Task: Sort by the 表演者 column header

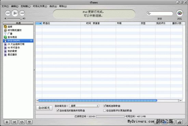Action: click(x=104, y=23)
